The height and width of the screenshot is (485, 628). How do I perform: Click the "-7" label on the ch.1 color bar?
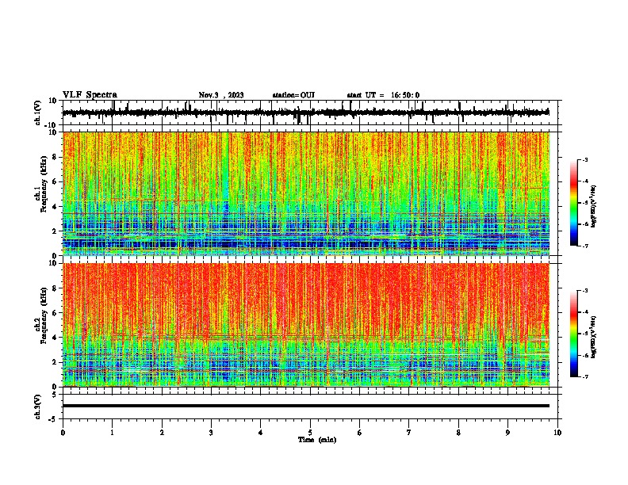click(585, 246)
